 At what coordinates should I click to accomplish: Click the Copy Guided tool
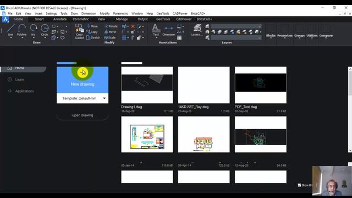[x=79, y=32]
